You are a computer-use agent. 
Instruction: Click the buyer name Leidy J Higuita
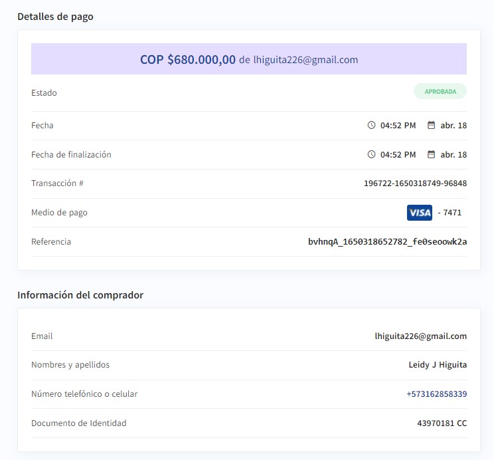[438, 365]
